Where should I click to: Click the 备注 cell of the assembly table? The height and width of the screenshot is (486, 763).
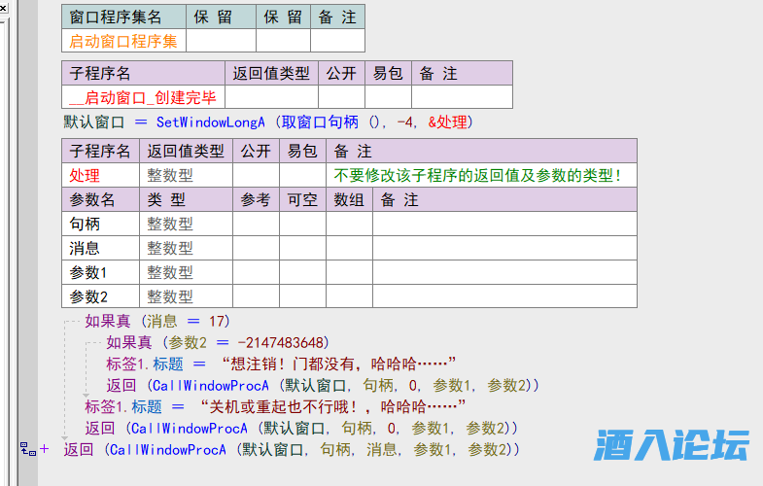tap(337, 41)
